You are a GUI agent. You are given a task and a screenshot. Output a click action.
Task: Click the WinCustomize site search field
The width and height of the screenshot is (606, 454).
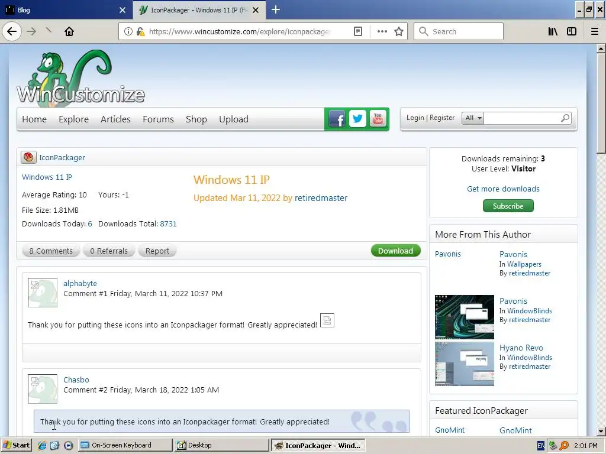pos(522,118)
